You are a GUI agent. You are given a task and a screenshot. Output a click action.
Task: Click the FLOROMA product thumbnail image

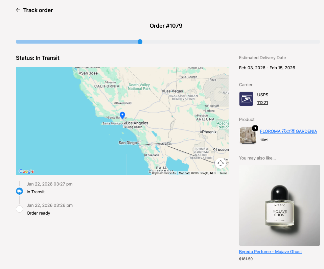pyautogui.click(x=248, y=135)
